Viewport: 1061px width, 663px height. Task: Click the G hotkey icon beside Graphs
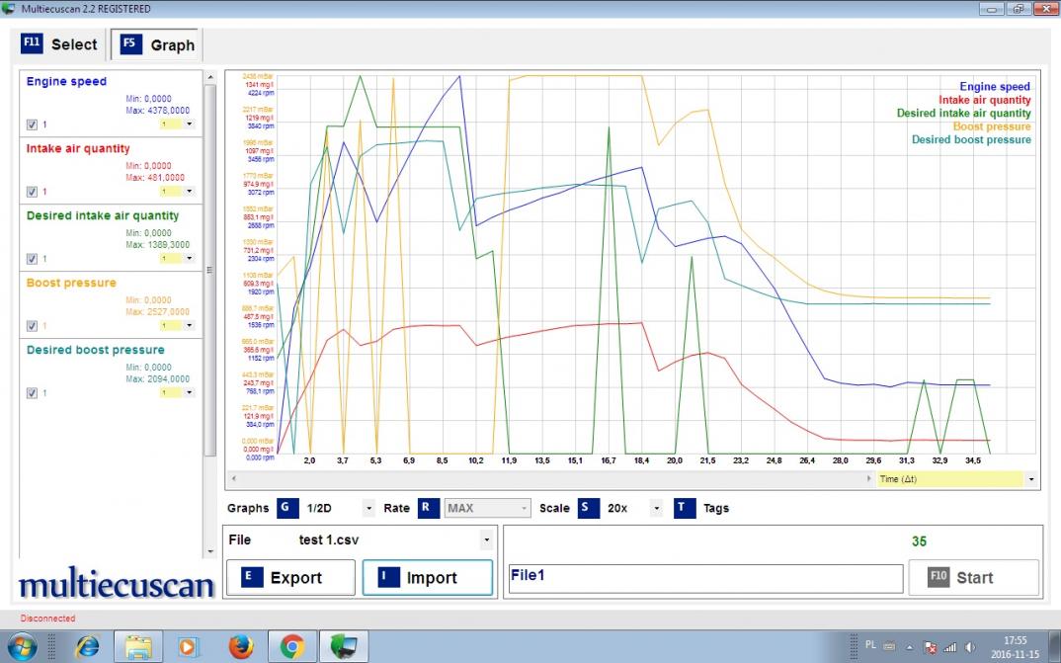pos(287,508)
